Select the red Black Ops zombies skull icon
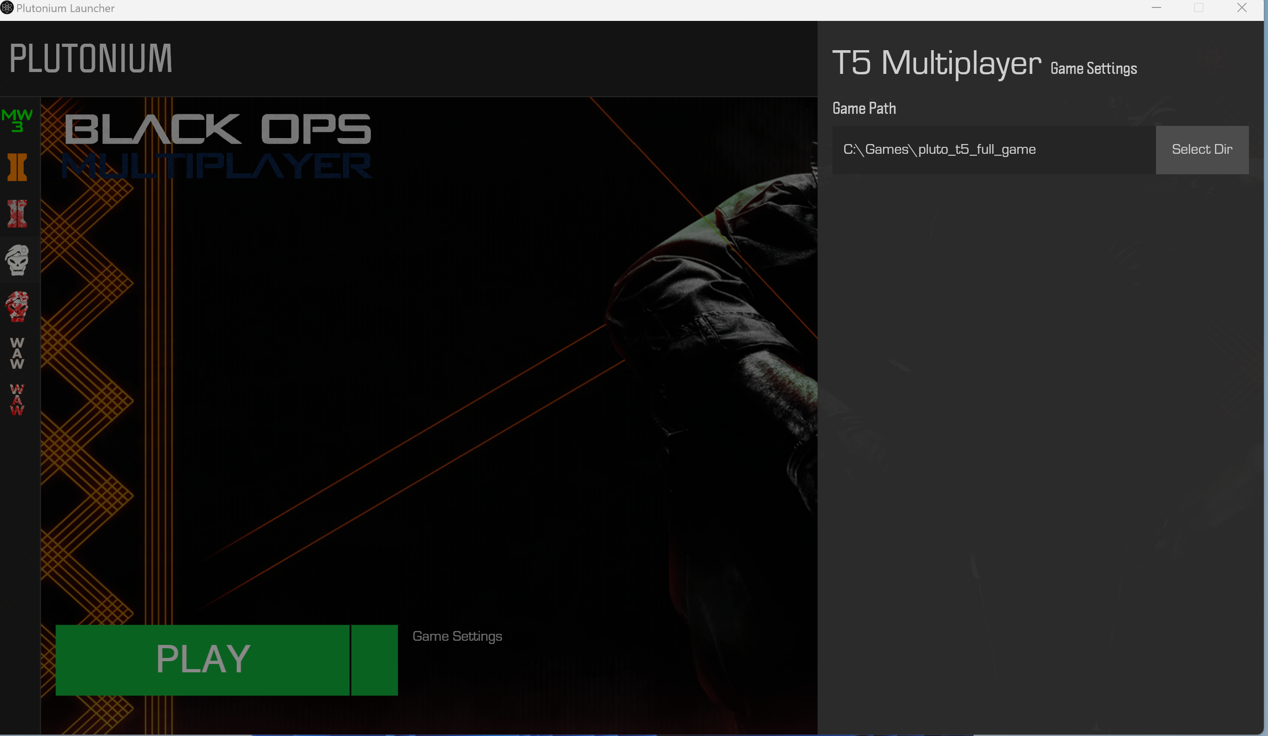Screen dimensions: 1268x736 pos(17,306)
